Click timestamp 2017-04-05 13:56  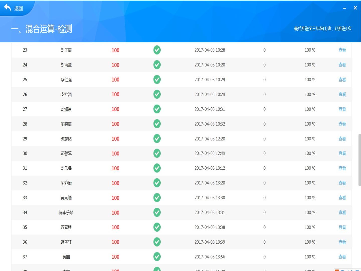pyautogui.click(x=210, y=257)
